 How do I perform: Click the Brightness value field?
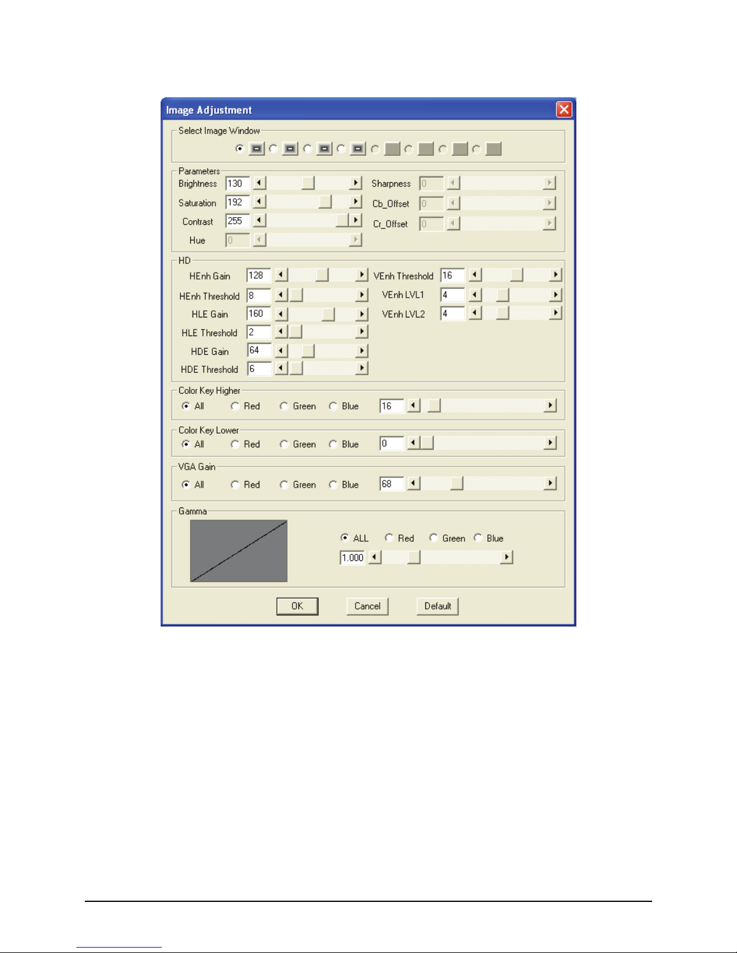(238, 183)
